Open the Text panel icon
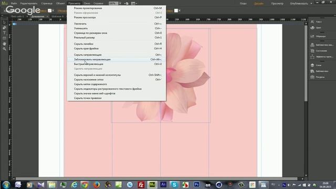The height and width of the screenshot is (189, 336). point(312,22)
